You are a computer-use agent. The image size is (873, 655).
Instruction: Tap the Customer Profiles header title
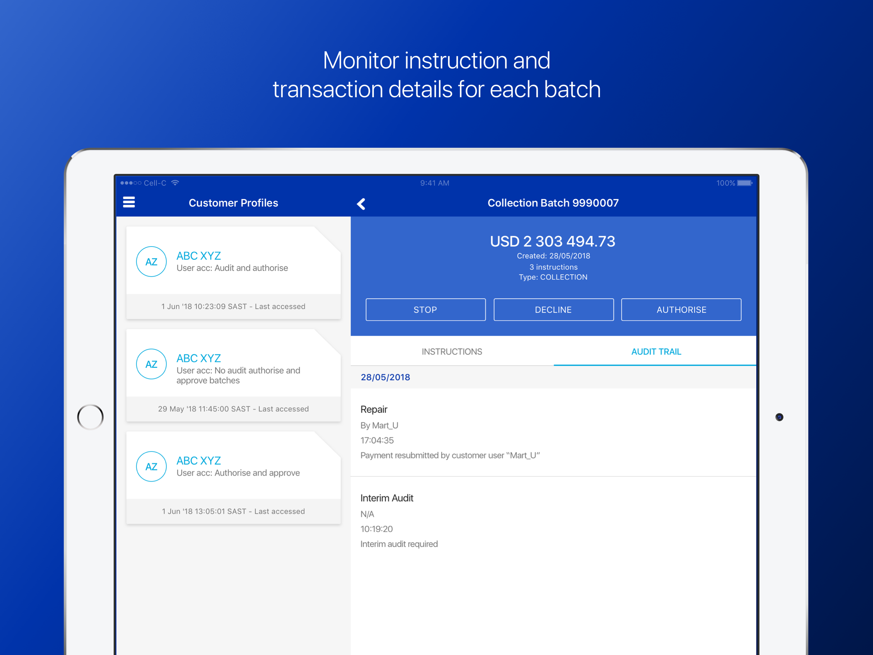(233, 203)
